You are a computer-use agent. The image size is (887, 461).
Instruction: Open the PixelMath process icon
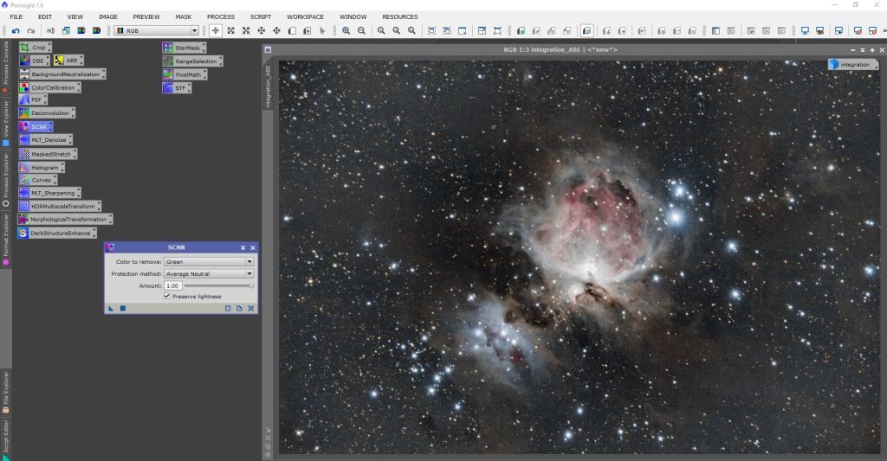[x=187, y=75]
